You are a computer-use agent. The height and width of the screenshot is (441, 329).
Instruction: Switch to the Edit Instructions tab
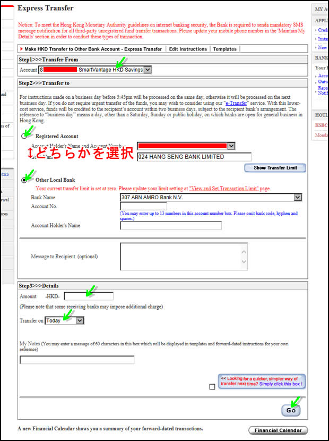(x=188, y=49)
